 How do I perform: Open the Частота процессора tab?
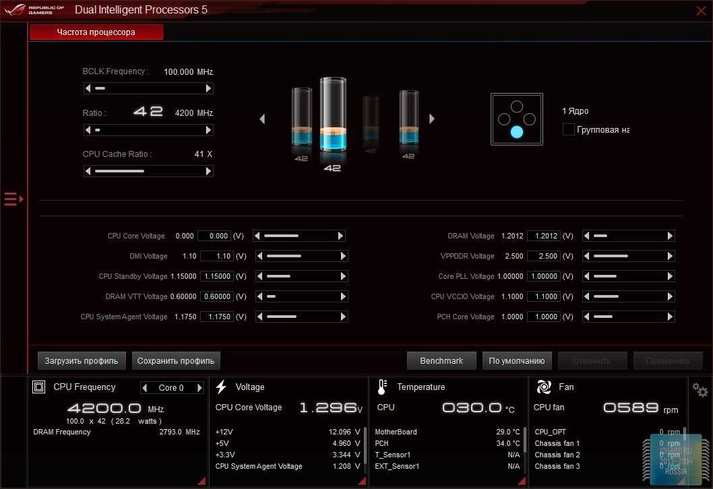[96, 32]
